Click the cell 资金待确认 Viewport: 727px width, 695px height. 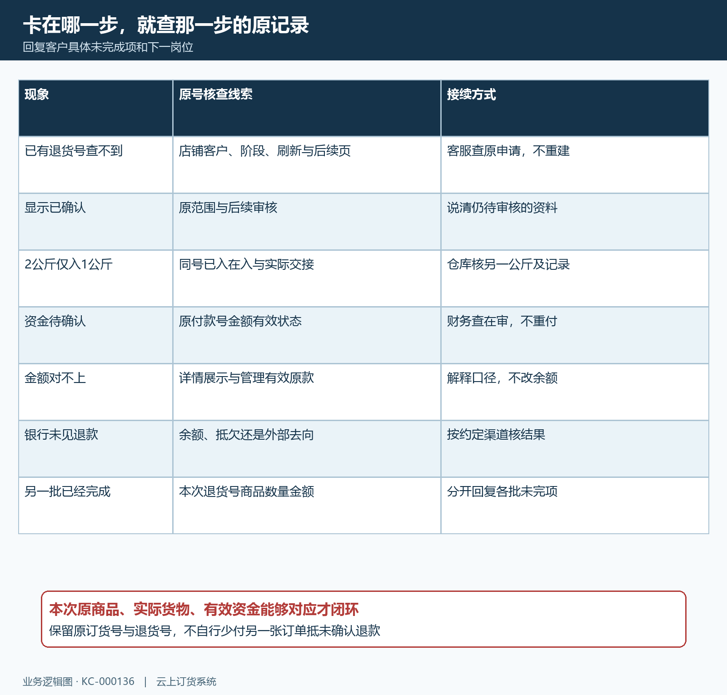tap(95, 335)
